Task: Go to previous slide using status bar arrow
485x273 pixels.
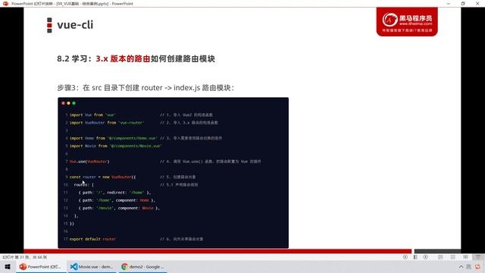Action: coord(405,257)
